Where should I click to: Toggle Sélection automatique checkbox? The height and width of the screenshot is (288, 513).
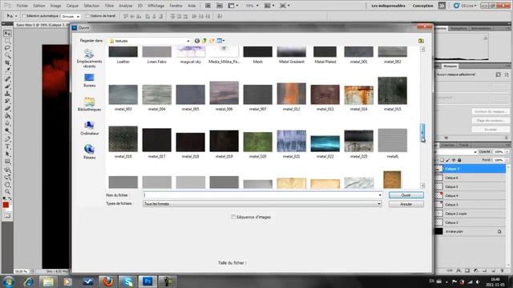(24, 16)
